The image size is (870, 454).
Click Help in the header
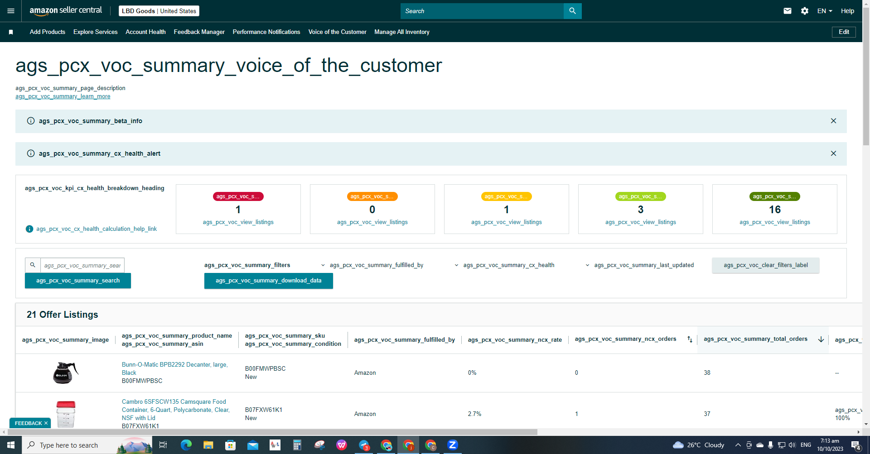(847, 11)
